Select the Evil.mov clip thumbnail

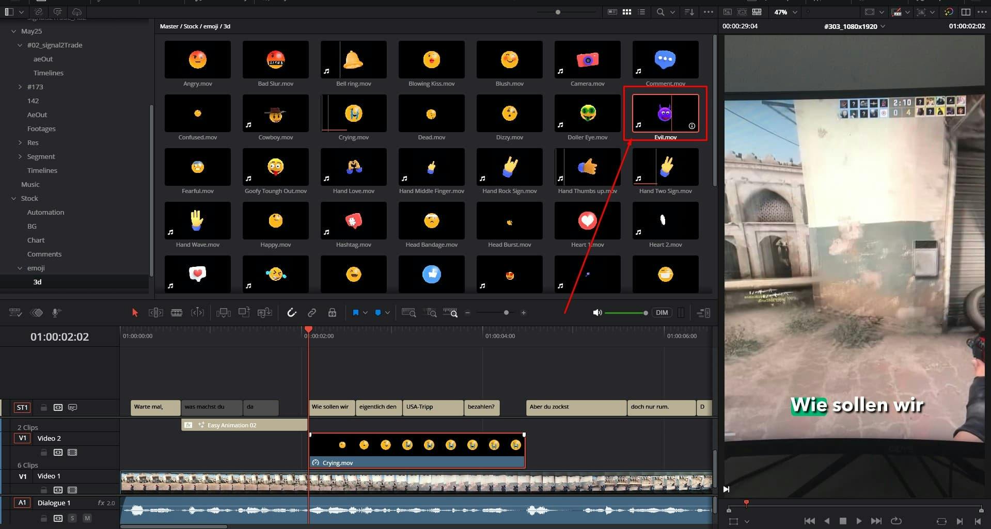(x=665, y=113)
